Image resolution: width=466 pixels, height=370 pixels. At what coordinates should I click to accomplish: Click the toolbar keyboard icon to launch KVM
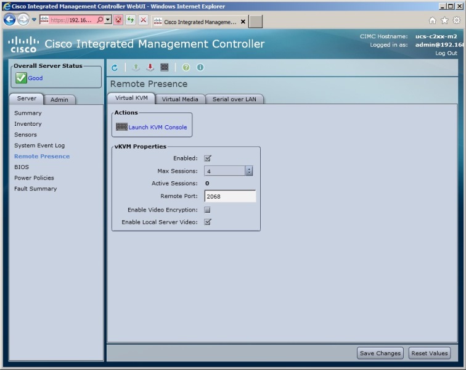(165, 67)
